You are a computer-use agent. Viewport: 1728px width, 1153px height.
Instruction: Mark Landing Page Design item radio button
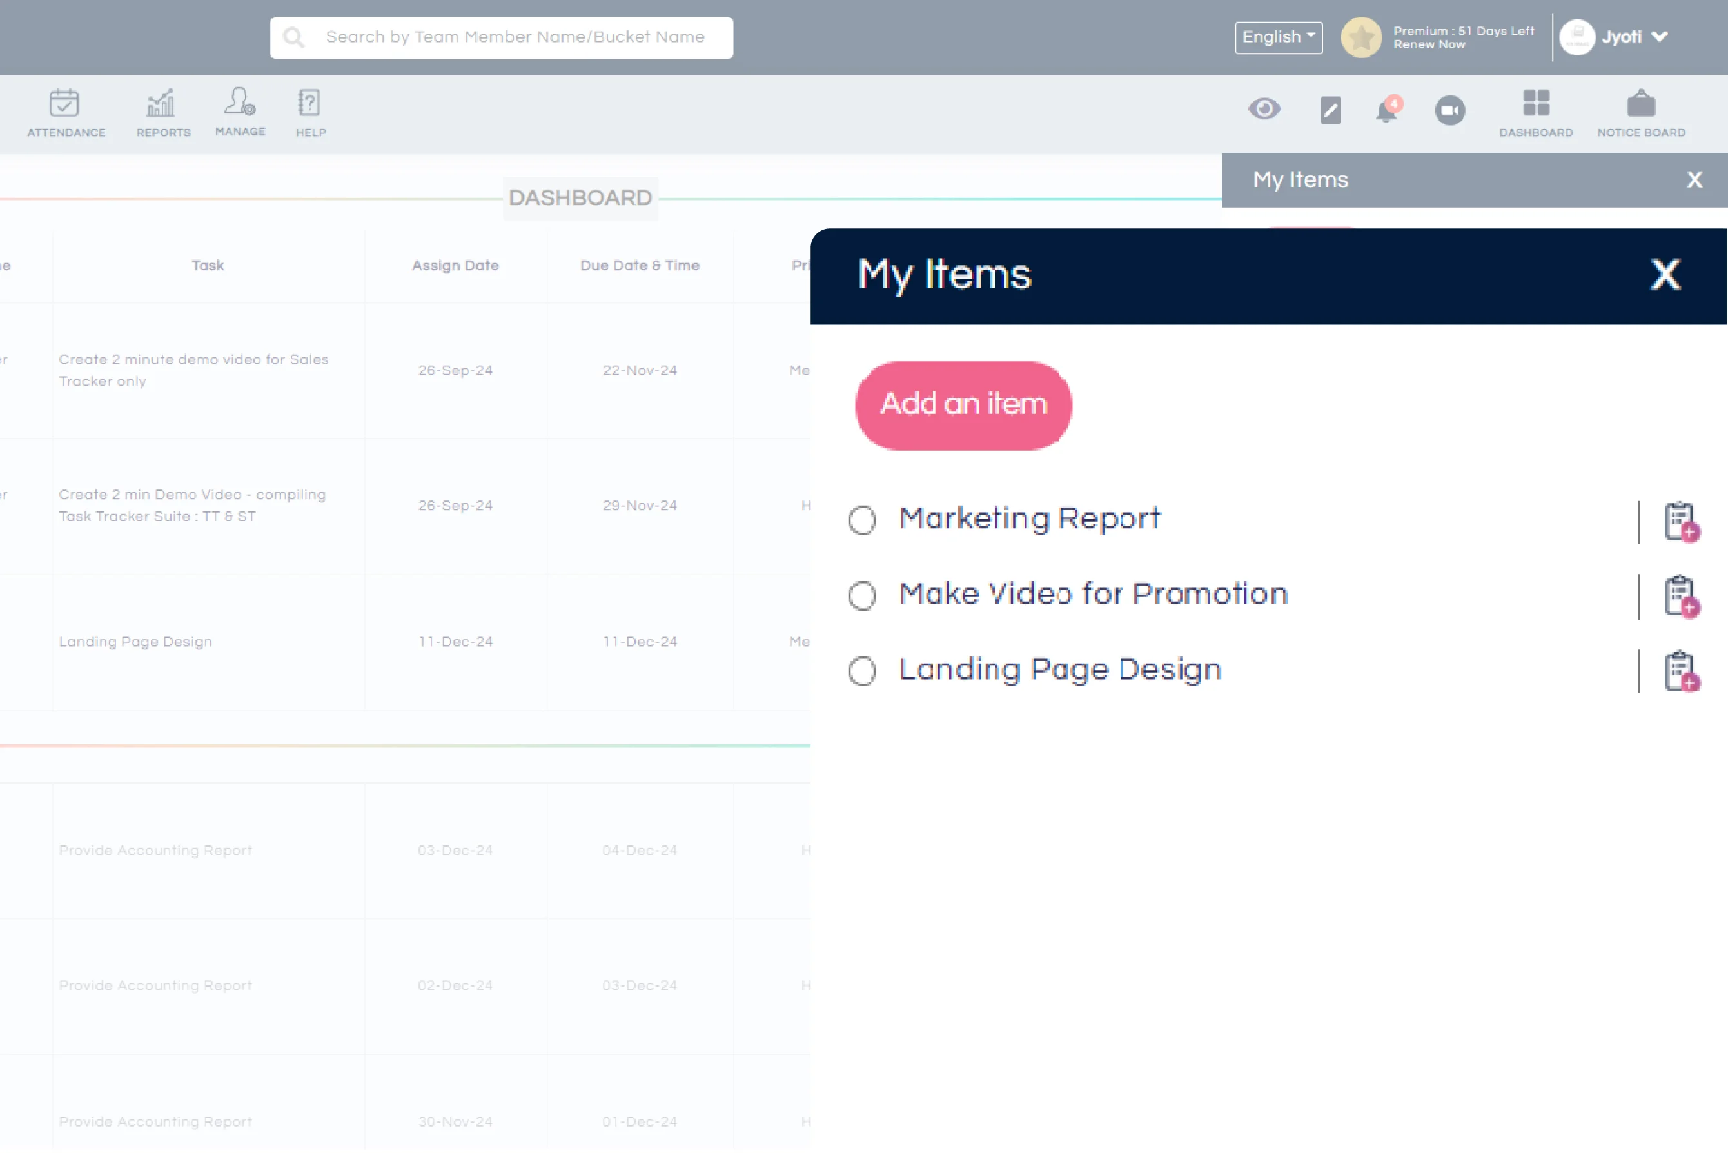tap(862, 671)
